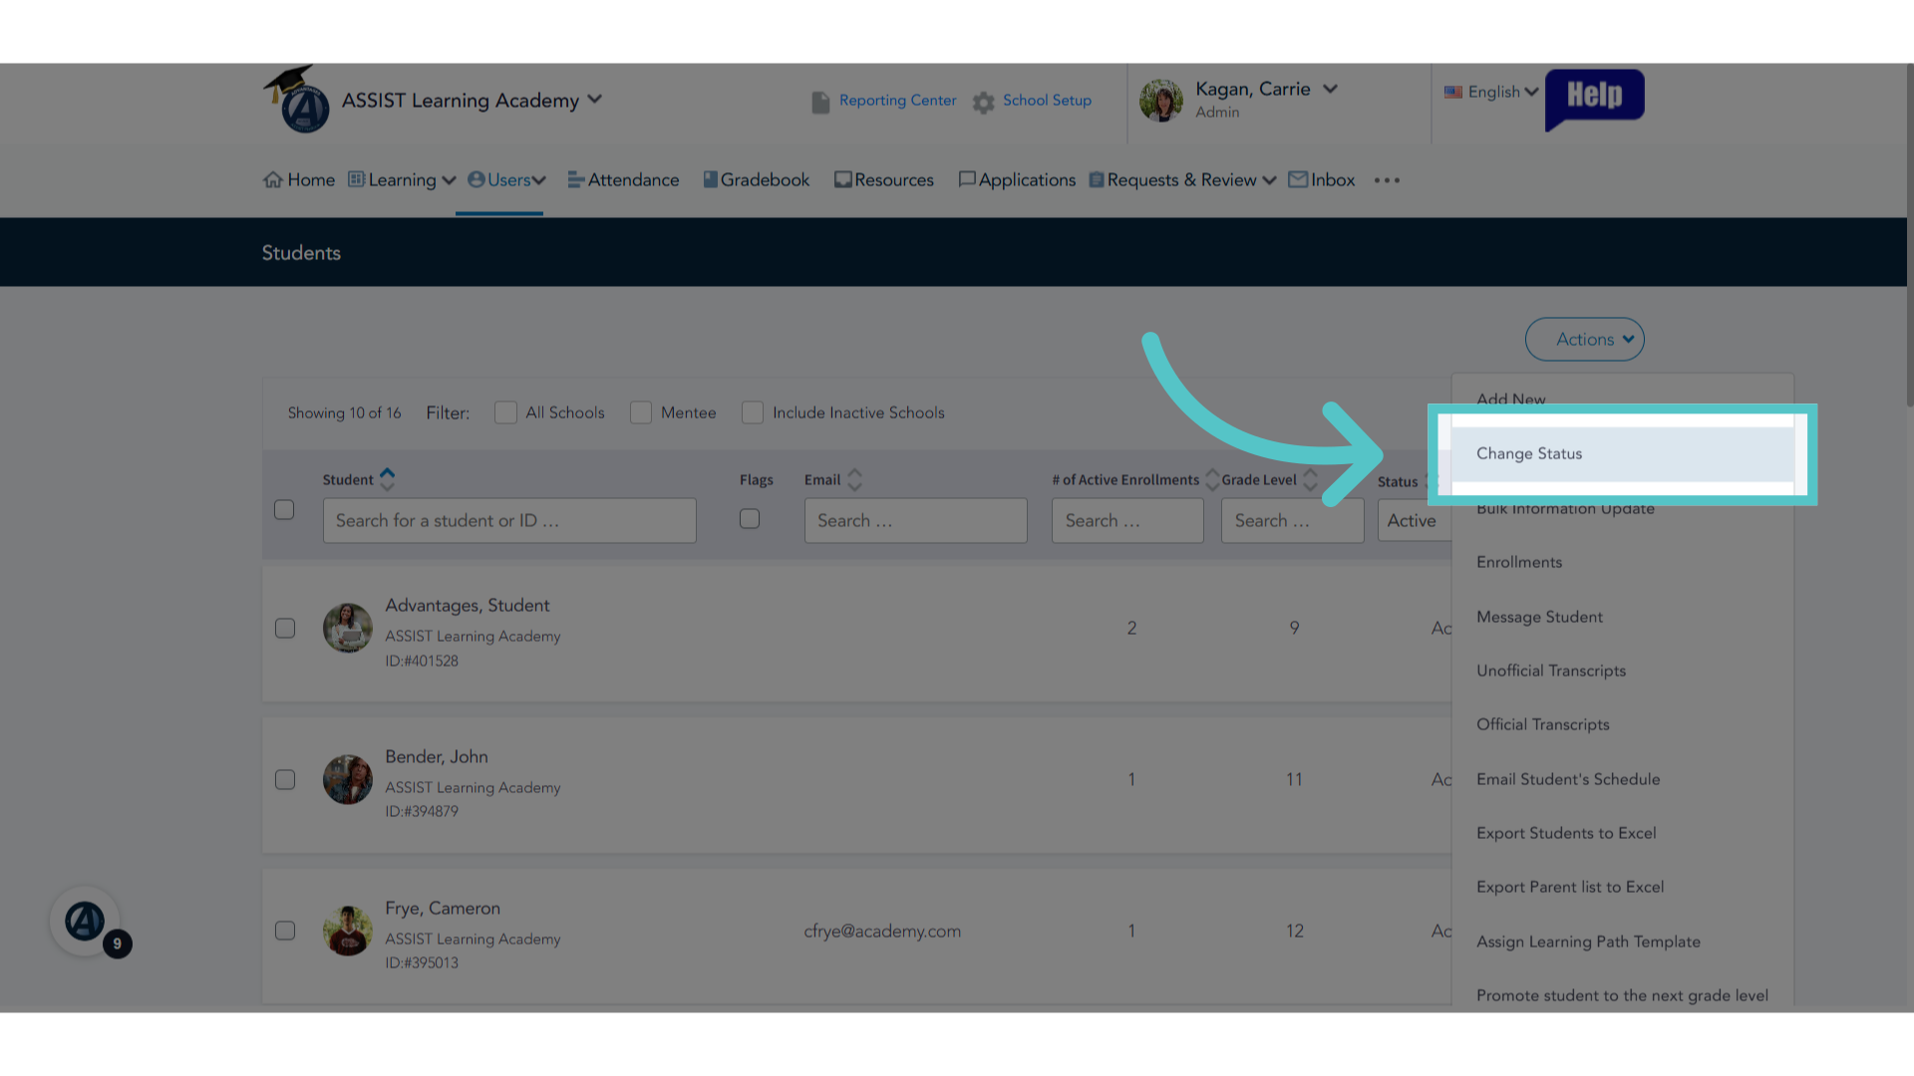Open the three-dot more navigation menu
This screenshot has width=1914, height=1076.
pos(1387,180)
